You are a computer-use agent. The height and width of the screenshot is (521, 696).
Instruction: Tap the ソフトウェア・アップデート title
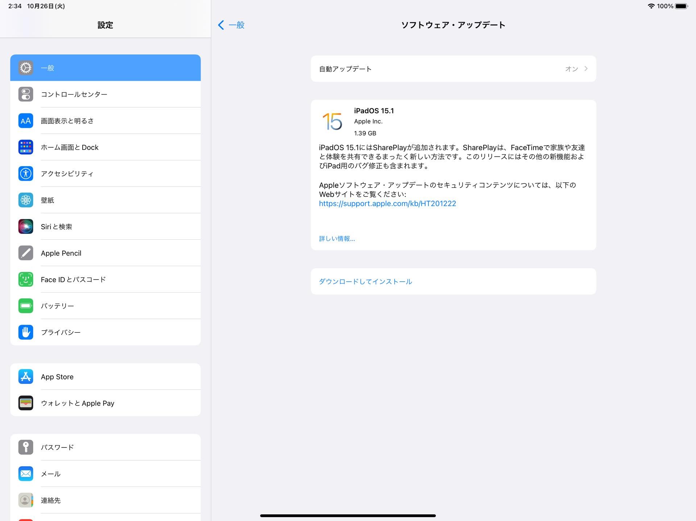[453, 25]
